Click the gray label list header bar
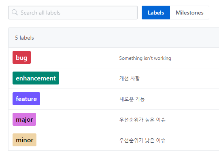The width and height of the screenshot is (219, 152). tap(114, 38)
